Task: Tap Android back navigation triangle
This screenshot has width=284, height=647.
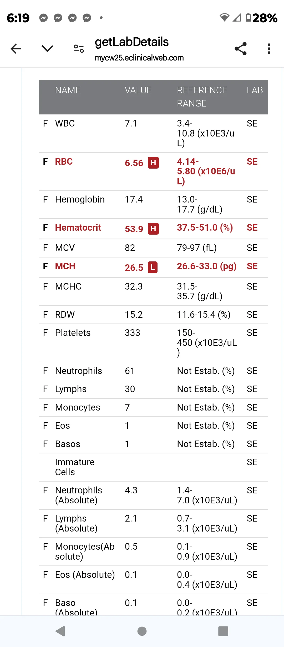Action: coord(60,631)
